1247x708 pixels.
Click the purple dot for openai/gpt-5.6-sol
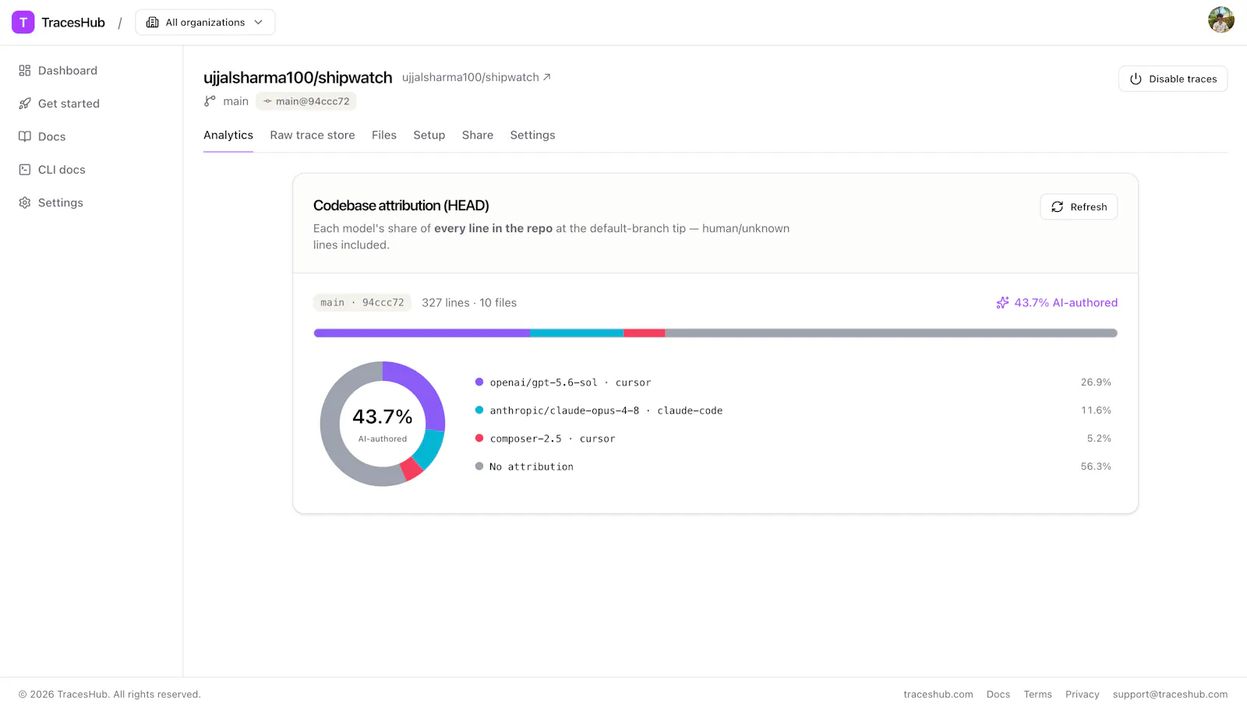[479, 382]
